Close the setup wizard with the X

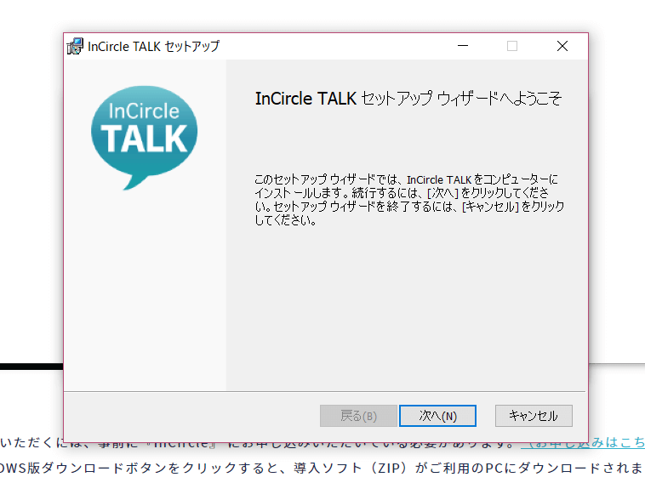[562, 46]
